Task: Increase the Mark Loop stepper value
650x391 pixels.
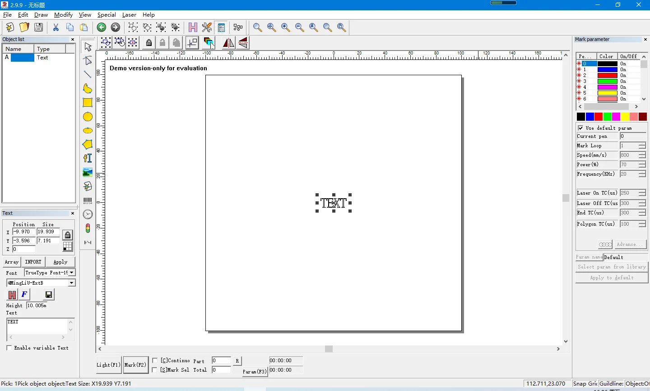Action: point(642,144)
